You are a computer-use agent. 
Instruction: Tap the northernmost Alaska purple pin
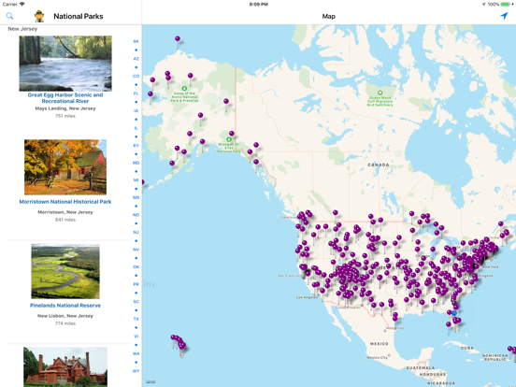coord(178,39)
